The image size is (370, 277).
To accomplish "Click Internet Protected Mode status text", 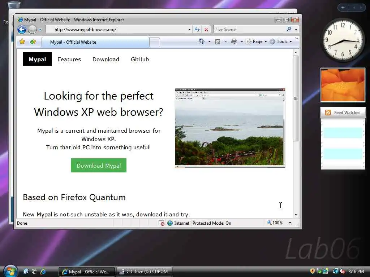I will tap(203, 223).
